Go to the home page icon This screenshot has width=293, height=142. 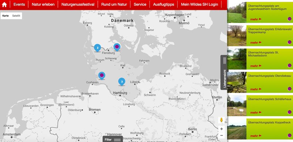click(x=4, y=4)
